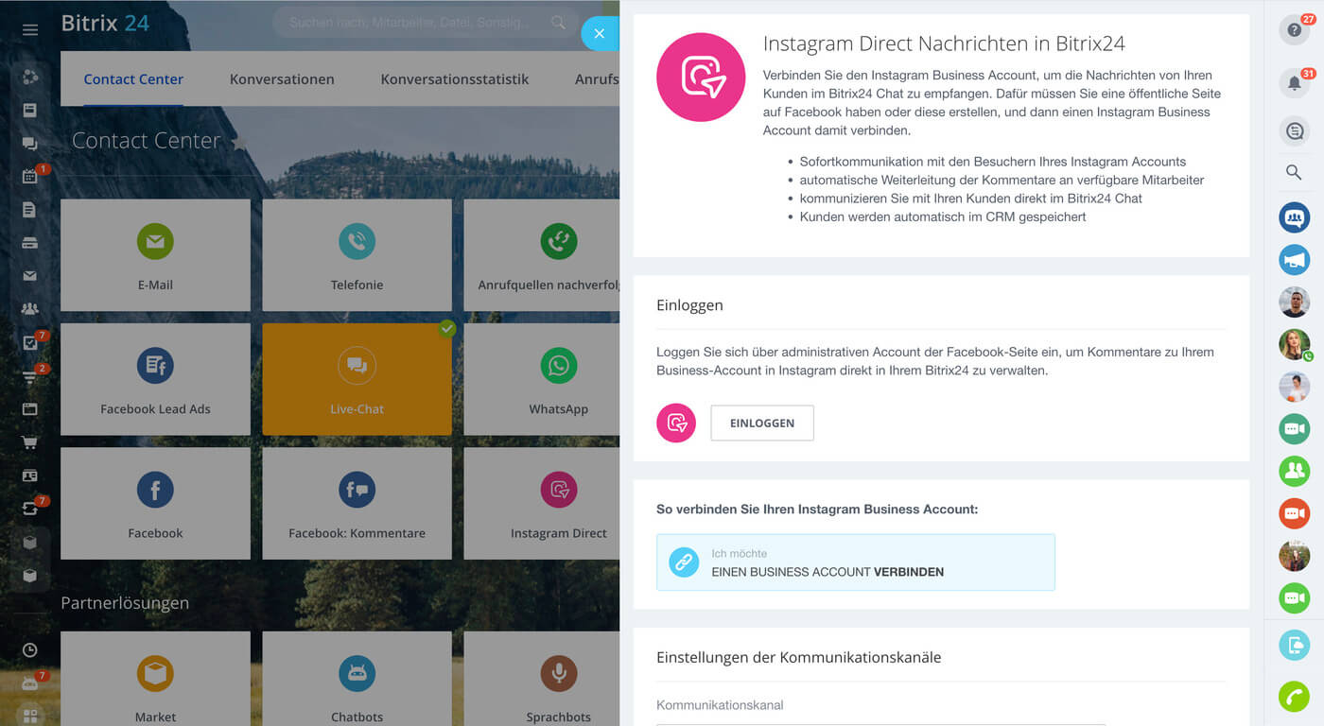
Task: Click the EINLOGGEN button
Action: (x=762, y=423)
